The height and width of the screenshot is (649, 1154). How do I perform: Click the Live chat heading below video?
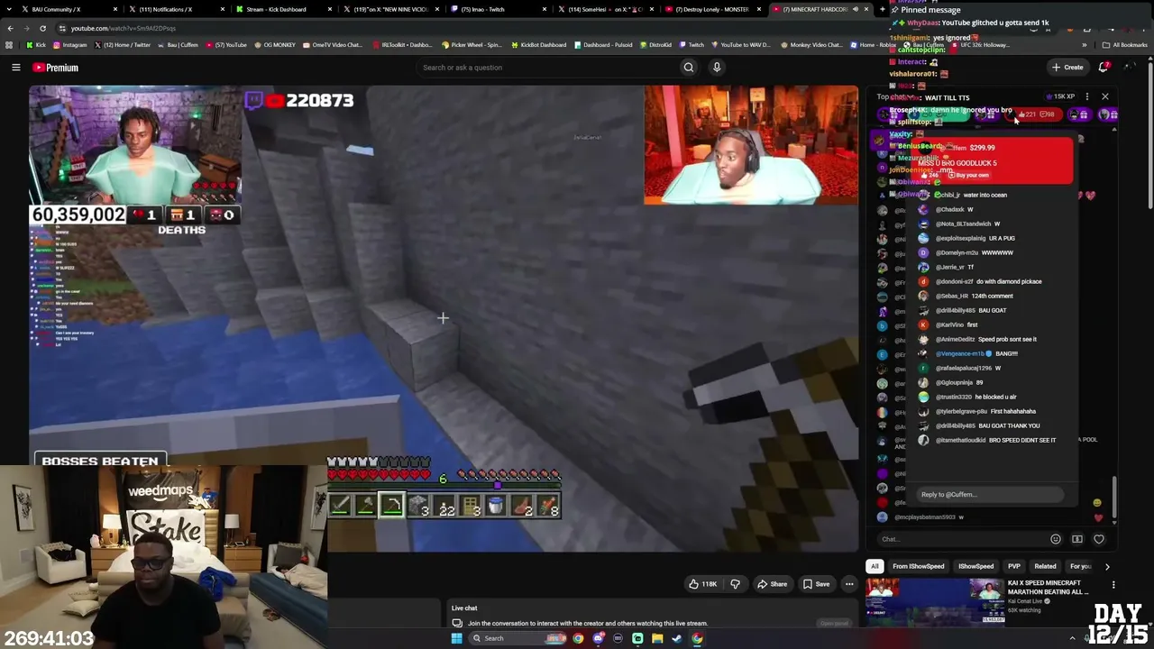coord(464,608)
